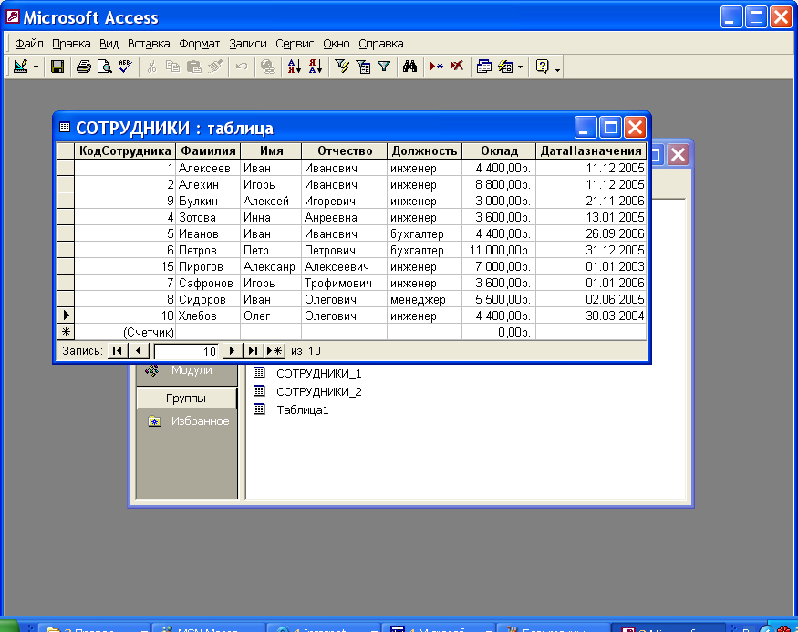Click salary cell 11 000,00р.
The image size is (798, 632).
(499, 251)
